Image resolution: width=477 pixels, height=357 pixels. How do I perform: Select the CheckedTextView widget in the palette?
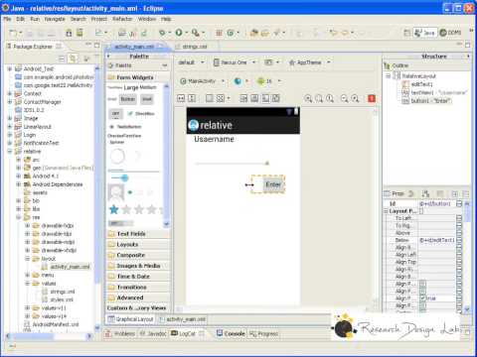(124, 136)
